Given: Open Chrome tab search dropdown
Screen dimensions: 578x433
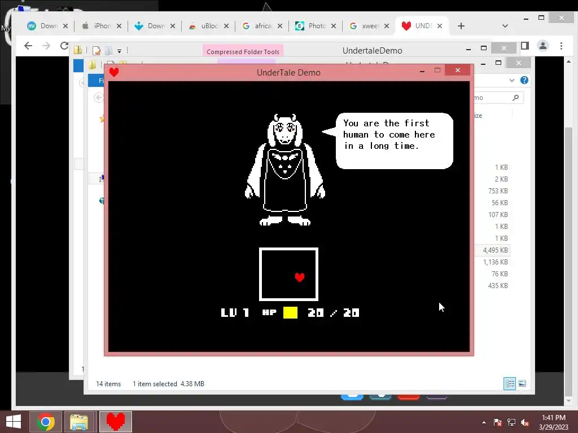Looking at the screenshot, I should click(x=505, y=26).
